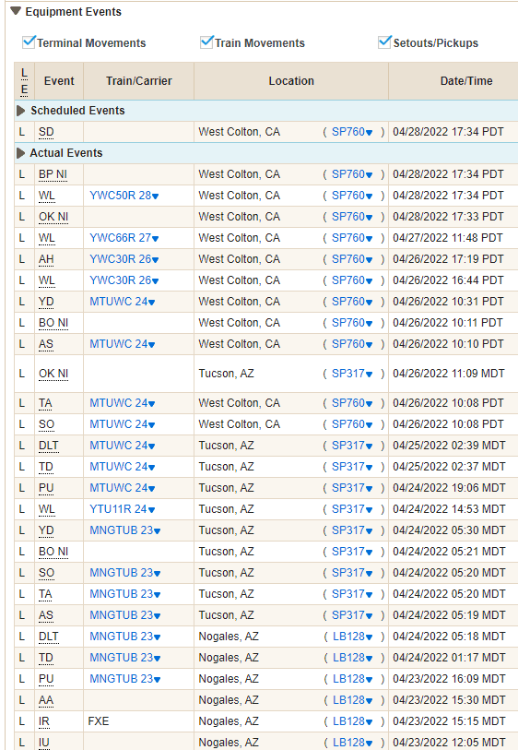Click the L E column header abbreviation

pyautogui.click(x=24, y=81)
